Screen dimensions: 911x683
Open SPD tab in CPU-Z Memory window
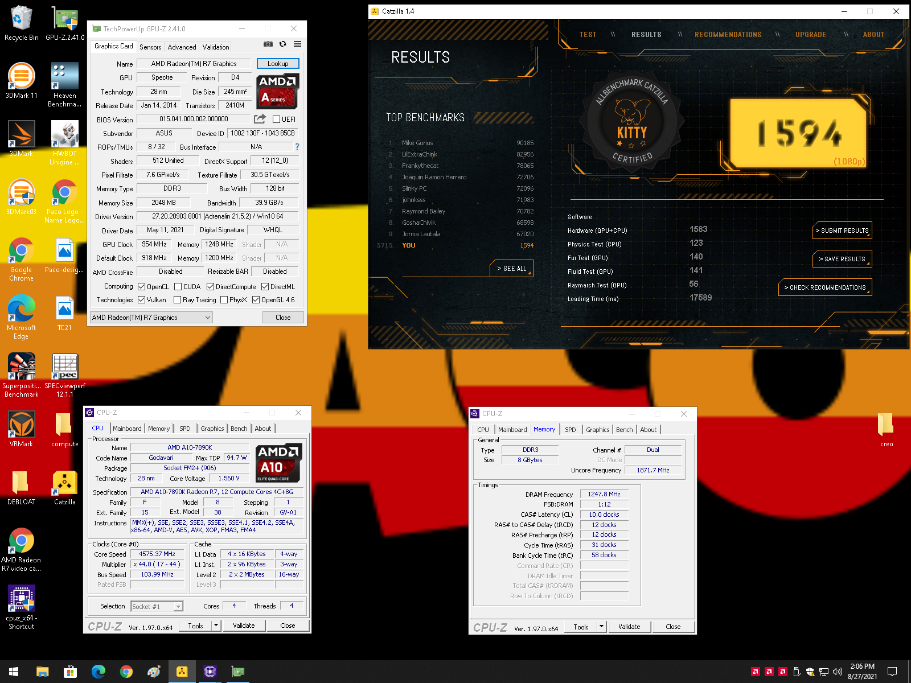[571, 430]
